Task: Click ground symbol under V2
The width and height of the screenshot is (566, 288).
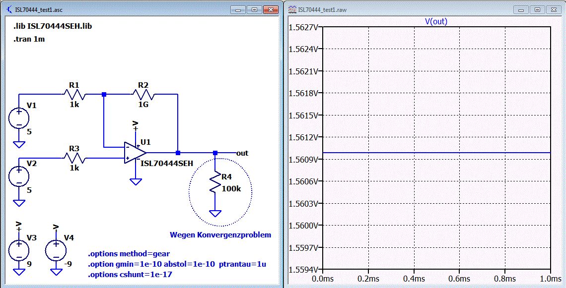Action: tap(19, 203)
